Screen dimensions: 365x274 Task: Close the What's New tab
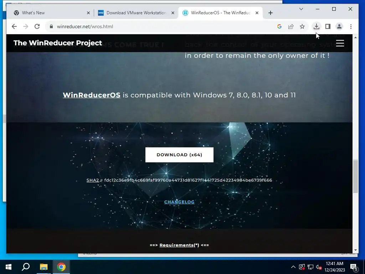88,13
